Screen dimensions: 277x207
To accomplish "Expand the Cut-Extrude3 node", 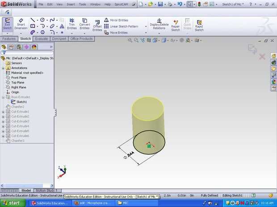I will 3,122.
